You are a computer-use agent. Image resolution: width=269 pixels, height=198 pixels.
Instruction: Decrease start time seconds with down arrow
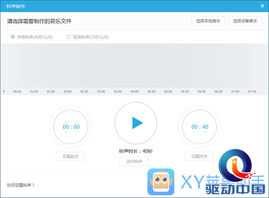pos(76,132)
